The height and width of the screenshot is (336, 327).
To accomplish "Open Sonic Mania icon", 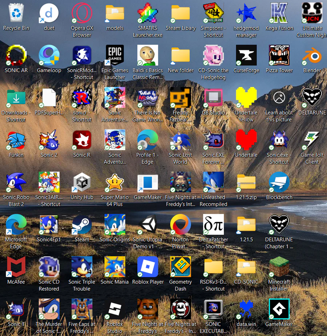I will [115, 267].
